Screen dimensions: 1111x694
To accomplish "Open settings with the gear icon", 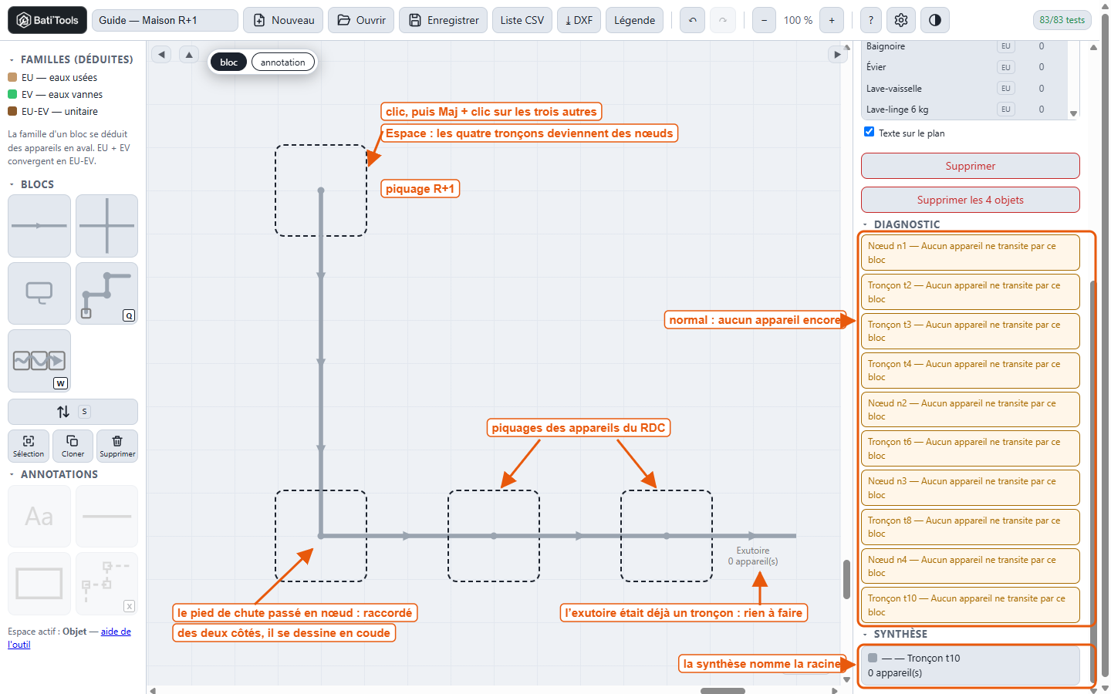I will pyautogui.click(x=901, y=20).
